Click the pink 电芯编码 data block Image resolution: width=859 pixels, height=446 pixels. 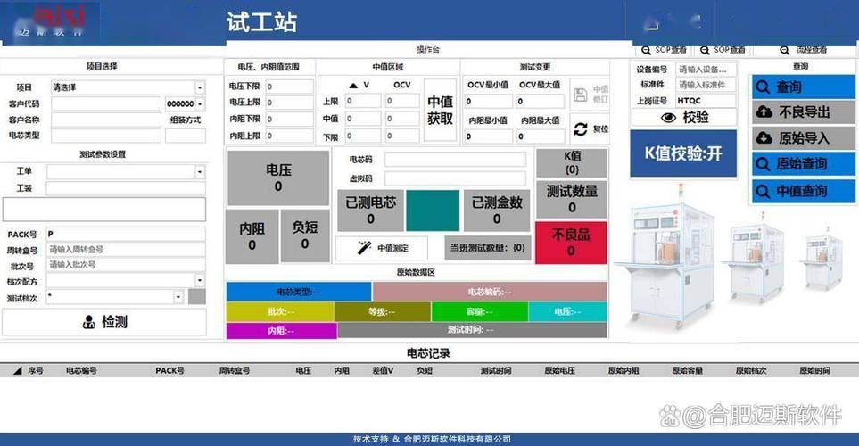(x=490, y=292)
